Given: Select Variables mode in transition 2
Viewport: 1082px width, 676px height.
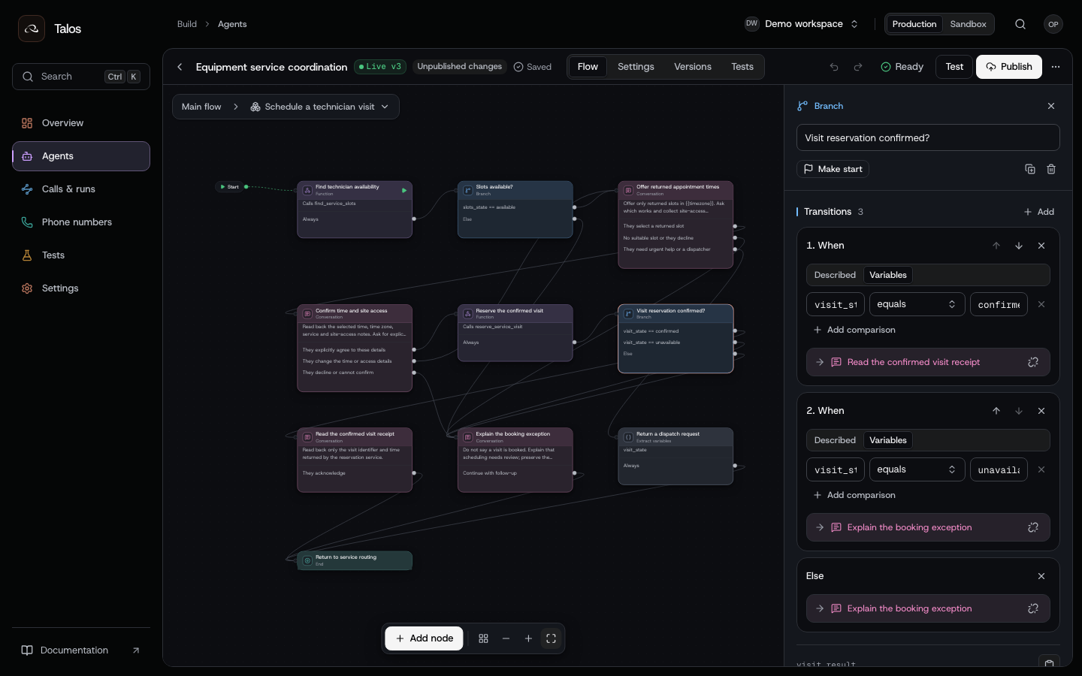Looking at the screenshot, I should (x=888, y=440).
